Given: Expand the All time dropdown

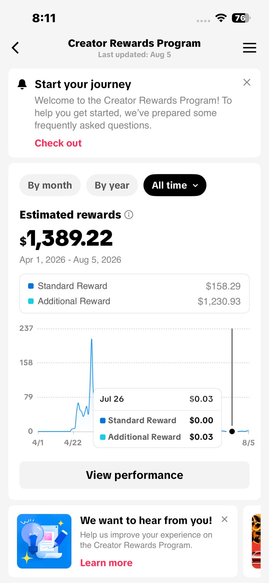Looking at the screenshot, I should [x=175, y=185].
